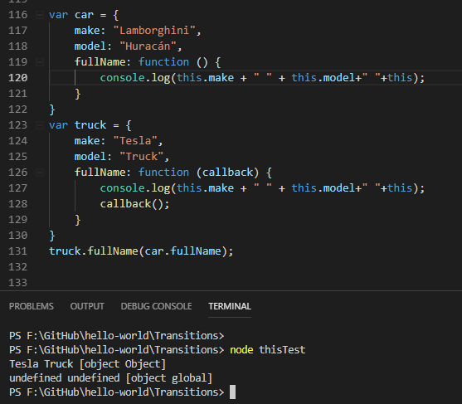Click this.make on line 127

coord(206,188)
